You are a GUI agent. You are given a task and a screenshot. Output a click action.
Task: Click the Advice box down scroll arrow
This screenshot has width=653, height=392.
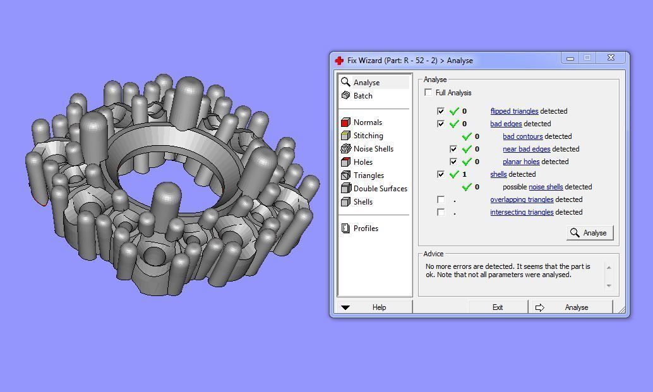click(x=609, y=285)
